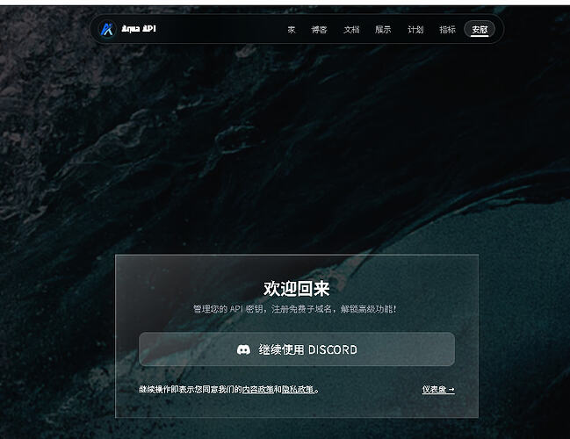Click the 继续使用 DISCORD button
This screenshot has width=570, height=439.
click(x=297, y=349)
